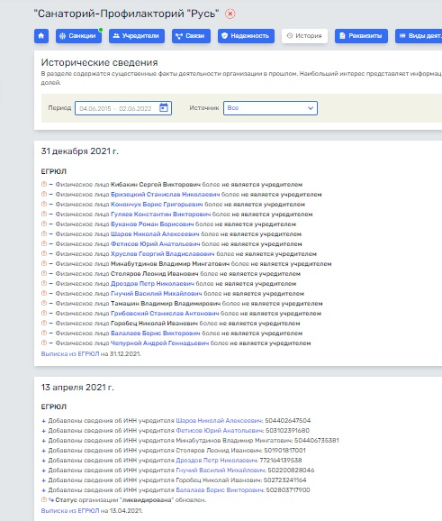Open Бризецкий Станислав Николаевич profile link
The width and height of the screenshot is (442, 521).
click(166, 194)
